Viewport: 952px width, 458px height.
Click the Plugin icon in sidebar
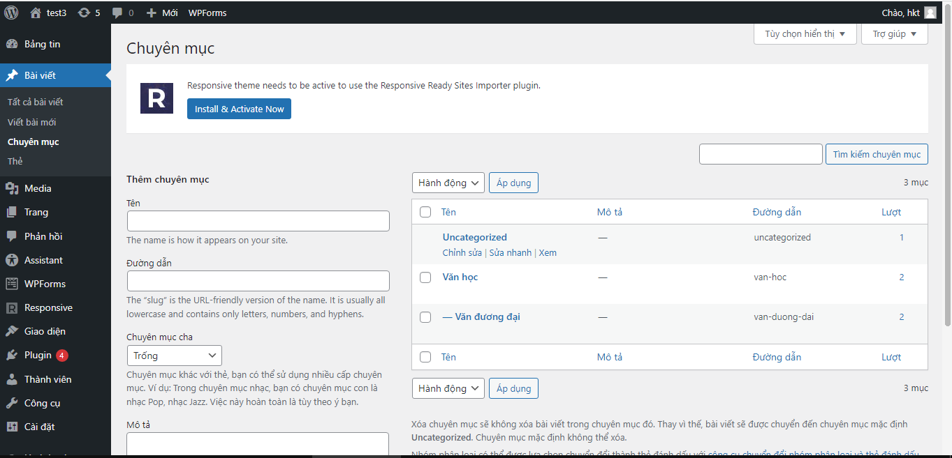click(x=12, y=355)
